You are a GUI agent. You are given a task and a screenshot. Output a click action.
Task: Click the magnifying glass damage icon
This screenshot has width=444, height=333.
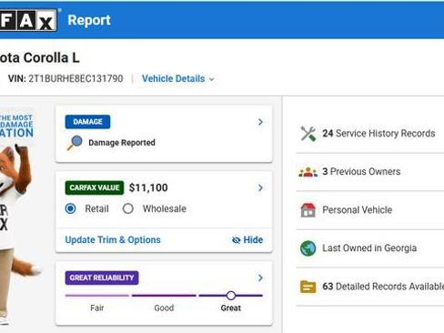[75, 143]
